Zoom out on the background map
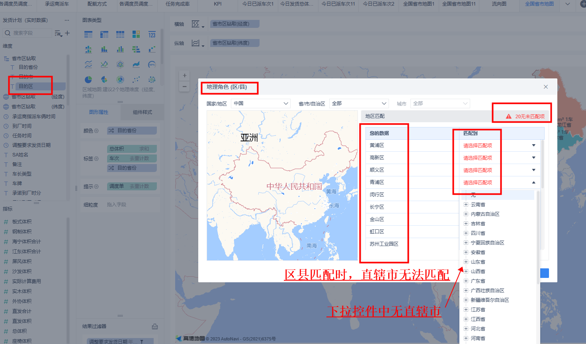The image size is (586, 344). coord(184,86)
